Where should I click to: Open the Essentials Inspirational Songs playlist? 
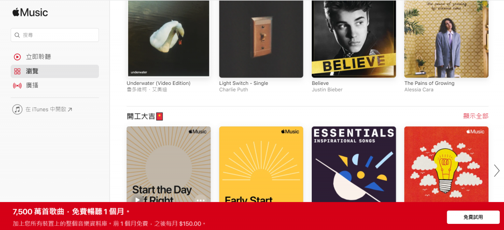pyautogui.click(x=354, y=165)
